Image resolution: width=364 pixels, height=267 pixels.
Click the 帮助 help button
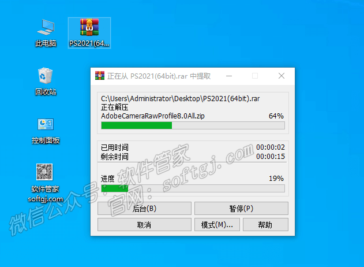(x=265, y=225)
